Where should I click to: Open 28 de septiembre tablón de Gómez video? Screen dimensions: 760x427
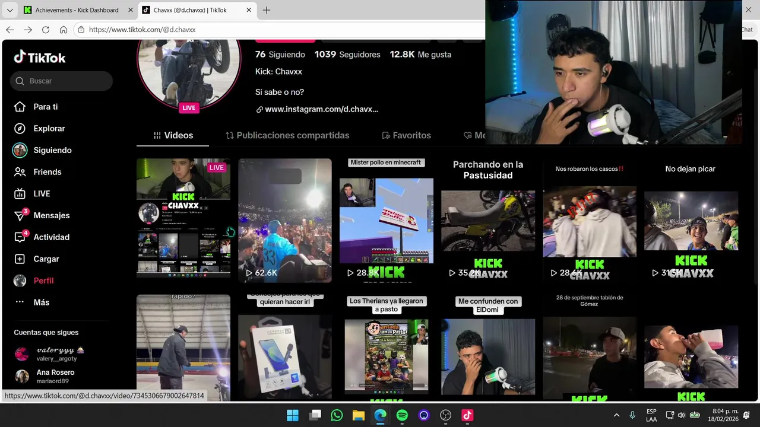[x=590, y=348]
